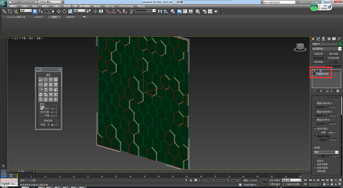The image size is (343, 188).
Task: Enable the Straighten Corners checkbox
Action: click(315, 171)
